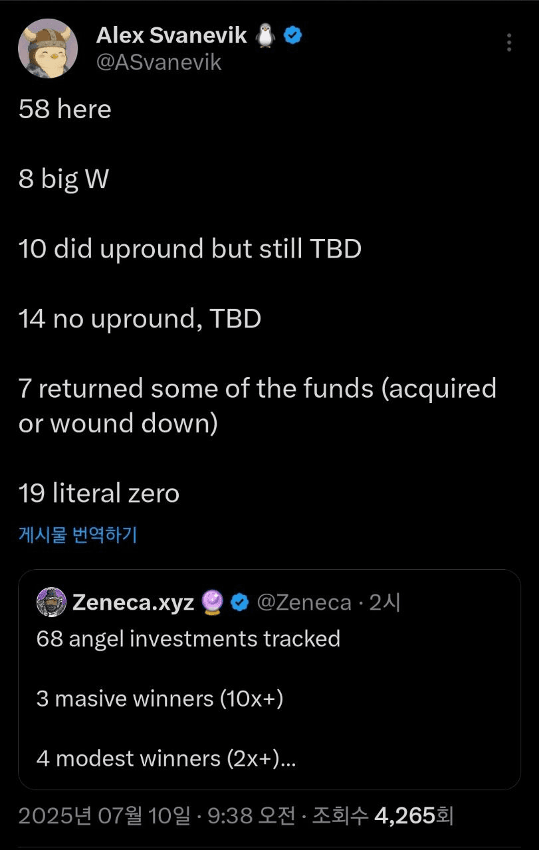This screenshot has height=850, width=539.
Task: Click the crystal ball emoji beside Zeneca.xyz
Action: point(213,602)
